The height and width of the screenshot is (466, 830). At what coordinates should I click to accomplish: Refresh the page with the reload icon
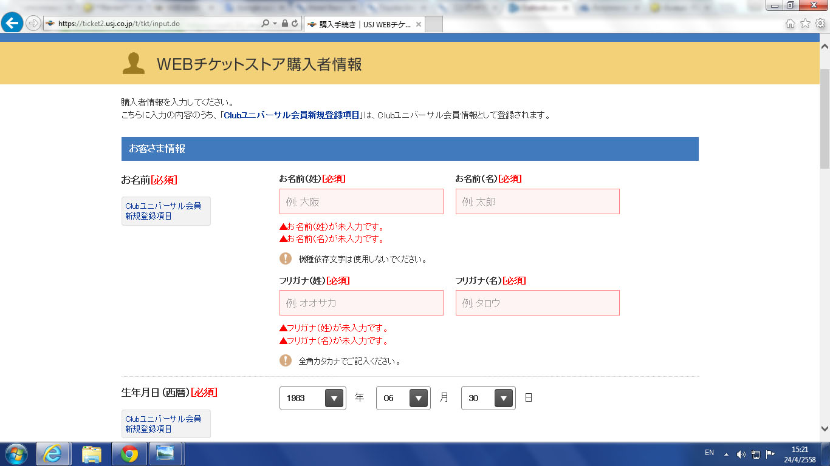point(295,24)
